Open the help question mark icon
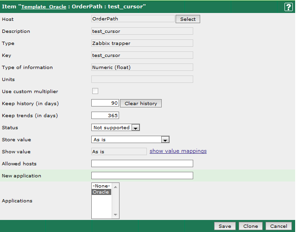Image resolution: width=297 pixels, height=232 pixels. 289,7
